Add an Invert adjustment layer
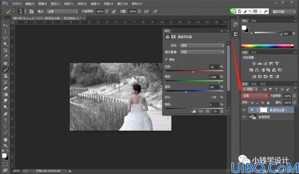The height and width of the screenshot is (174, 299). [254, 77]
